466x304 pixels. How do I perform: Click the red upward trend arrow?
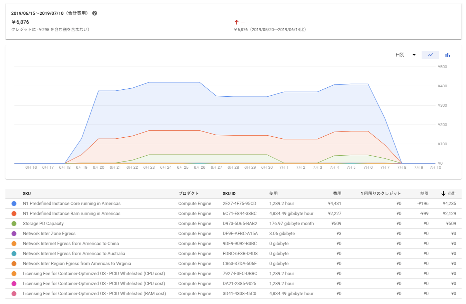236,22
